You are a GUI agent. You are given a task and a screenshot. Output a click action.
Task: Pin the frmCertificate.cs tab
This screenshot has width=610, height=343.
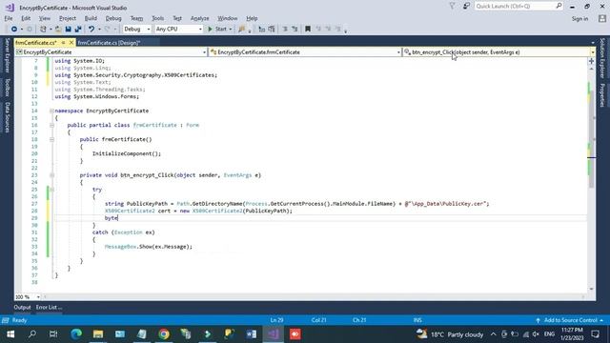[x=64, y=42]
